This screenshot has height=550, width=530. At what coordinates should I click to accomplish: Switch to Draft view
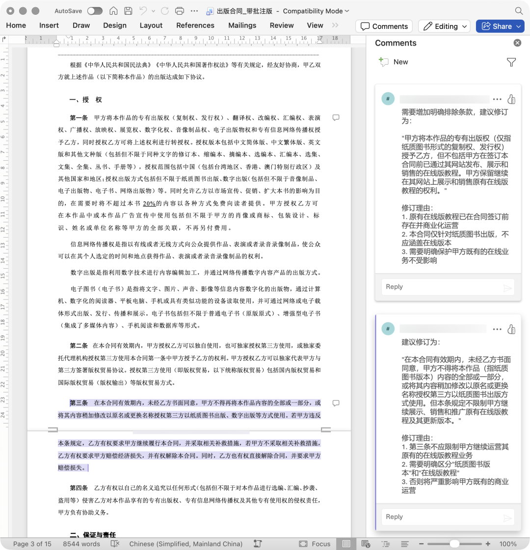(404, 544)
